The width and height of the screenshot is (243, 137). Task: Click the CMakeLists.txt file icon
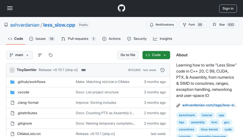[x=12, y=134]
